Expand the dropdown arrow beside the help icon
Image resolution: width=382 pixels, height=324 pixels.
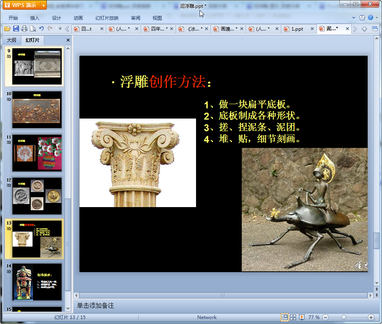[376, 18]
